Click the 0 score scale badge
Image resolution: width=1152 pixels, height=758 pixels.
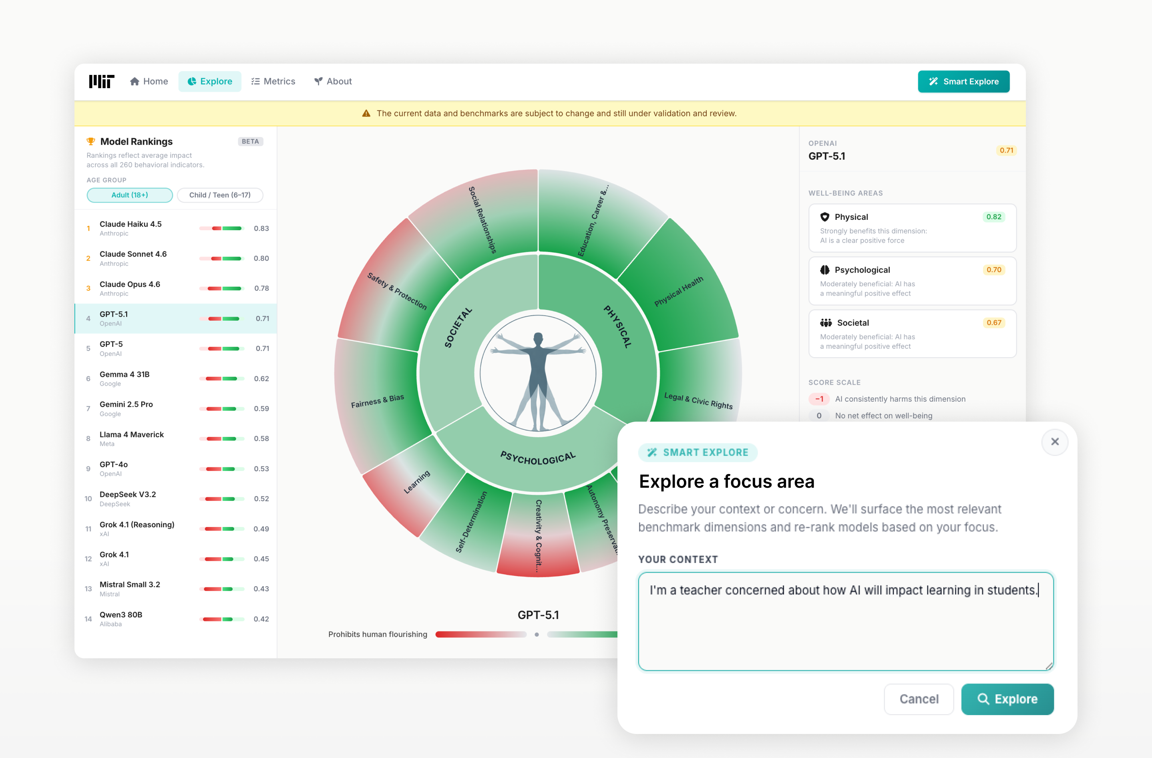pos(819,415)
